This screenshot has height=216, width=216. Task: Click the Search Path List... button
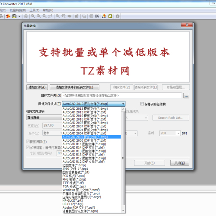(x=171, y=118)
